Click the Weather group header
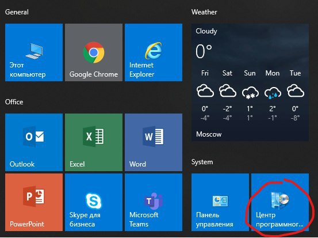Image resolution: width=318 pixels, height=238 pixels. (x=204, y=12)
